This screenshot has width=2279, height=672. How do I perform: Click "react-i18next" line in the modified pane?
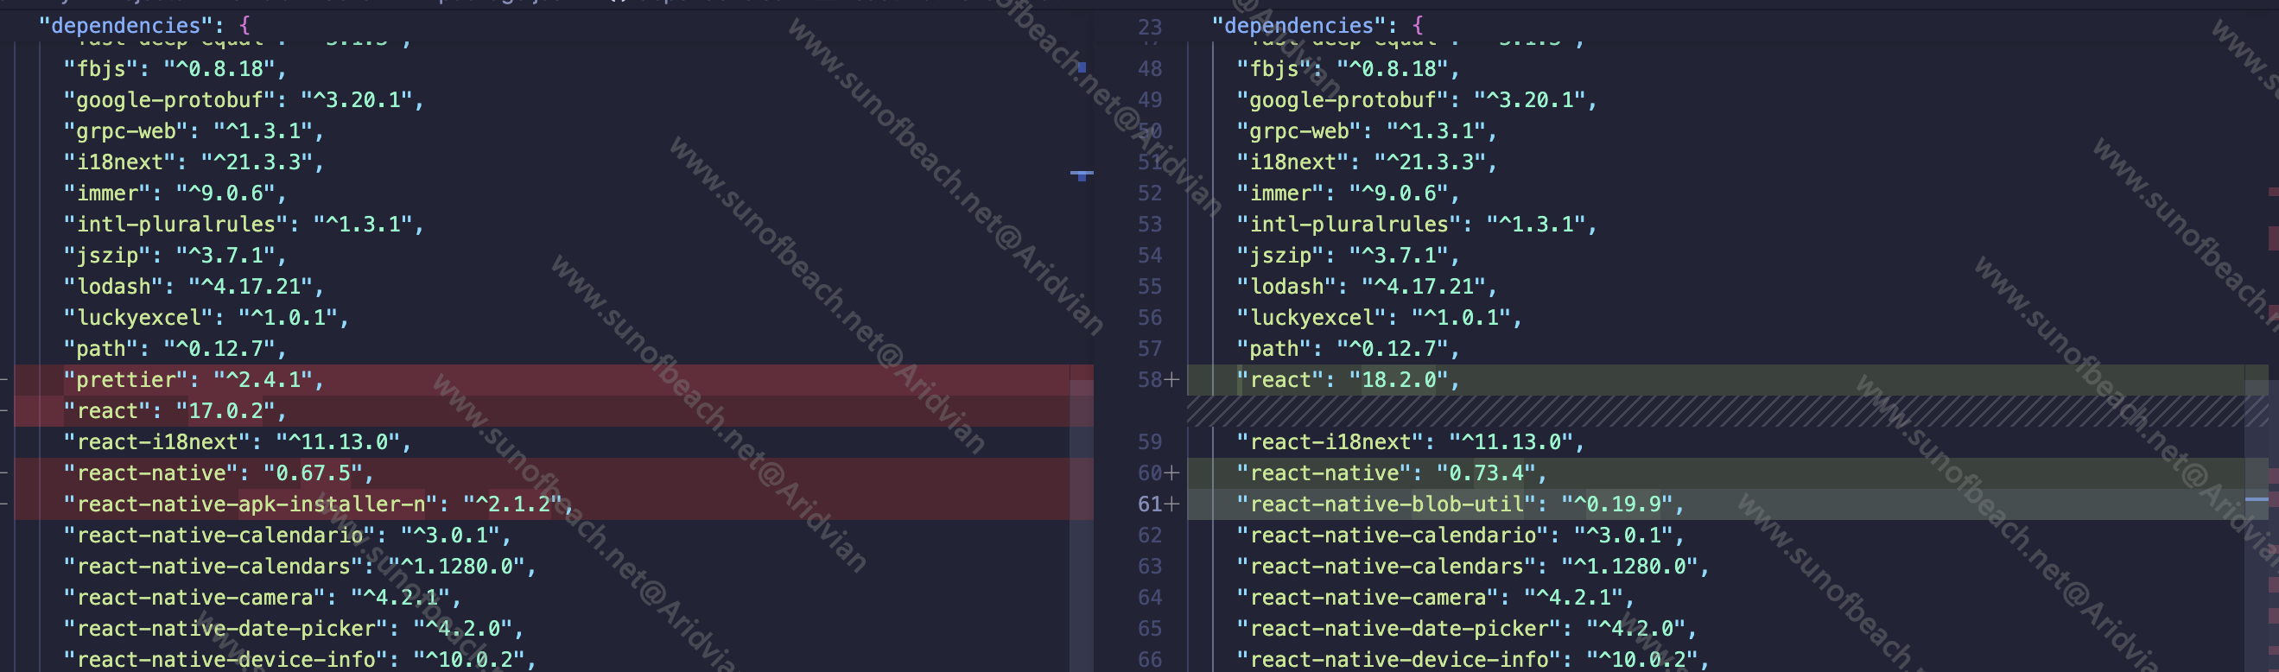[1410, 442]
